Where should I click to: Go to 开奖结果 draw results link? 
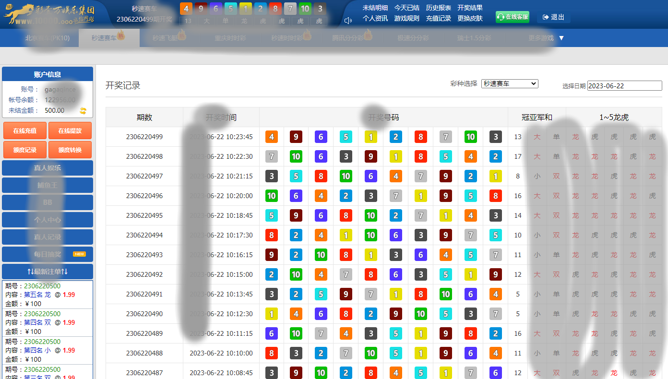click(470, 8)
